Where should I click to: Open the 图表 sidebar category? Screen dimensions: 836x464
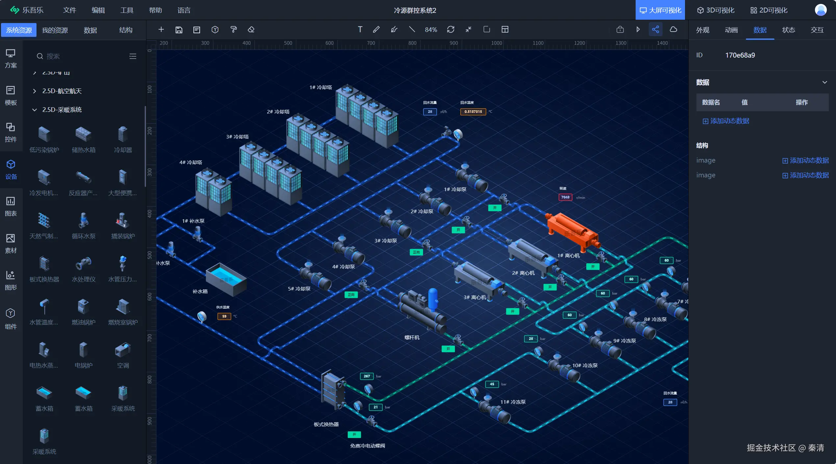click(x=11, y=206)
